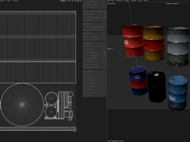Select the blue and red striped barrel
The height and width of the screenshot is (142, 190).
click(x=139, y=81)
